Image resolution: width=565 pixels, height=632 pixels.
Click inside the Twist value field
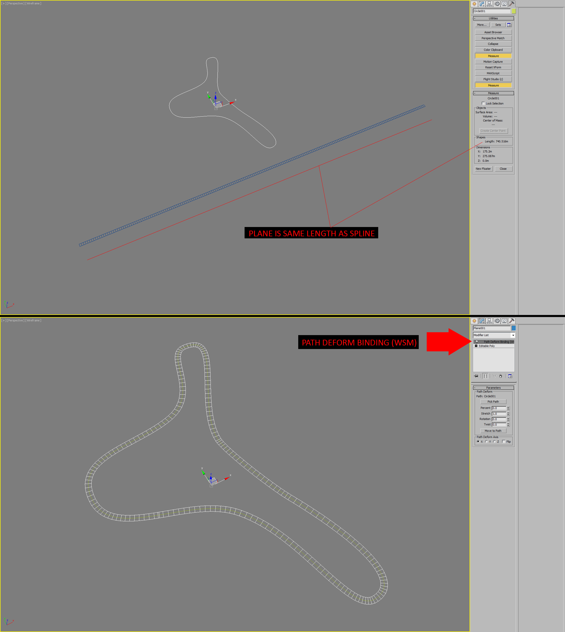(499, 425)
